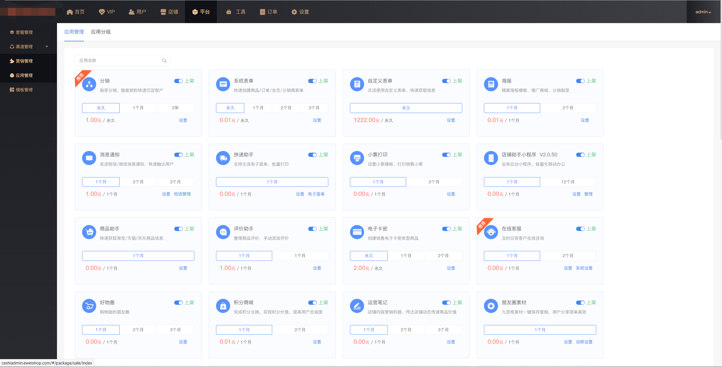This screenshot has height=367, width=722.
Task: Click the 分销 distribution app icon
Action: pos(89,84)
